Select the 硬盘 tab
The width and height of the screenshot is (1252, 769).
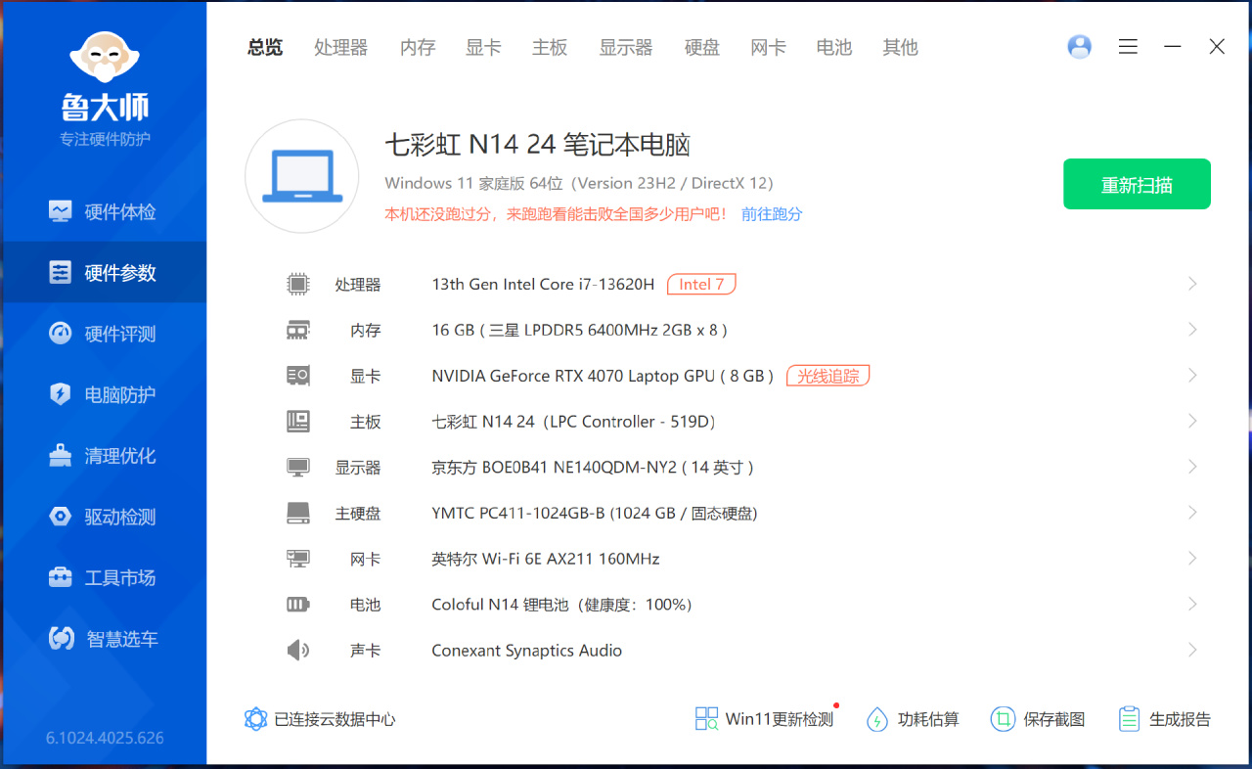(702, 47)
